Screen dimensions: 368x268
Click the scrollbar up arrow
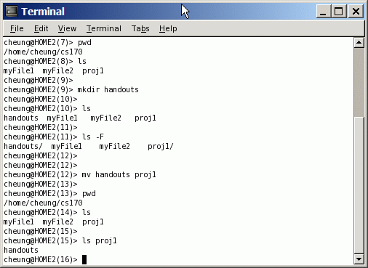pyautogui.click(x=359, y=43)
